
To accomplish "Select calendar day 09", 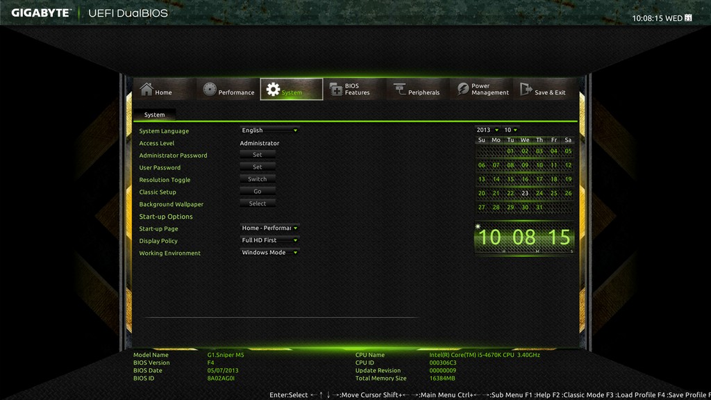I will coord(525,165).
